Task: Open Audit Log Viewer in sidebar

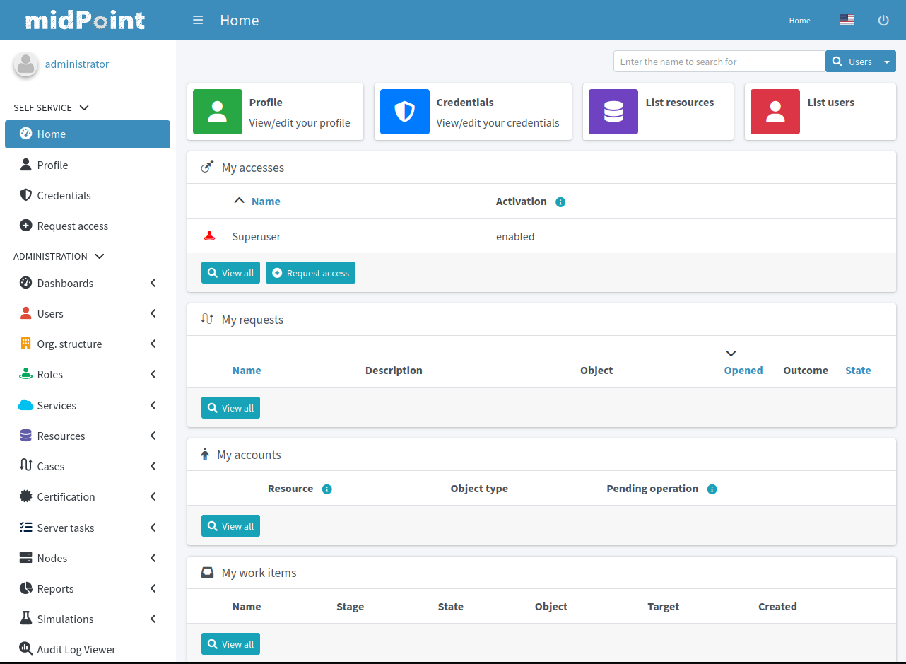Action: [x=76, y=650]
